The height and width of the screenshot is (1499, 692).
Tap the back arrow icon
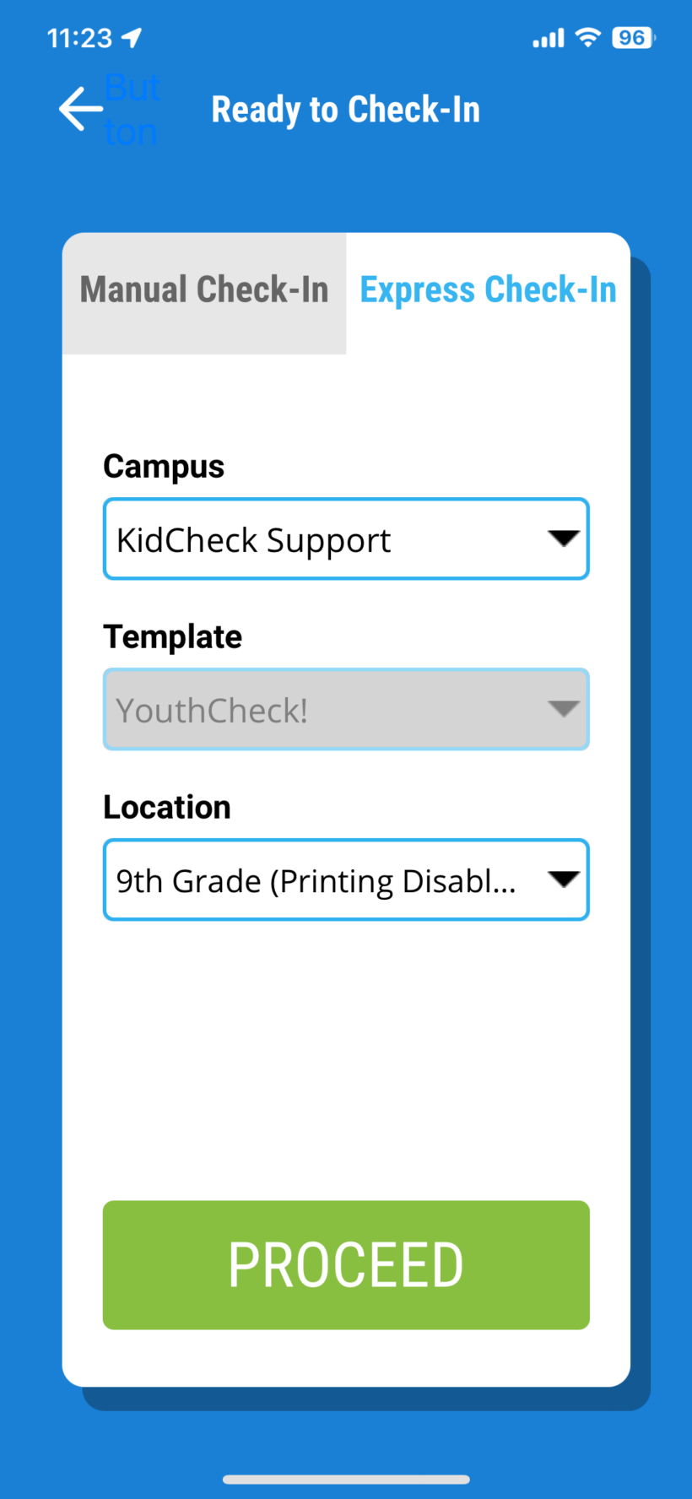pos(80,108)
